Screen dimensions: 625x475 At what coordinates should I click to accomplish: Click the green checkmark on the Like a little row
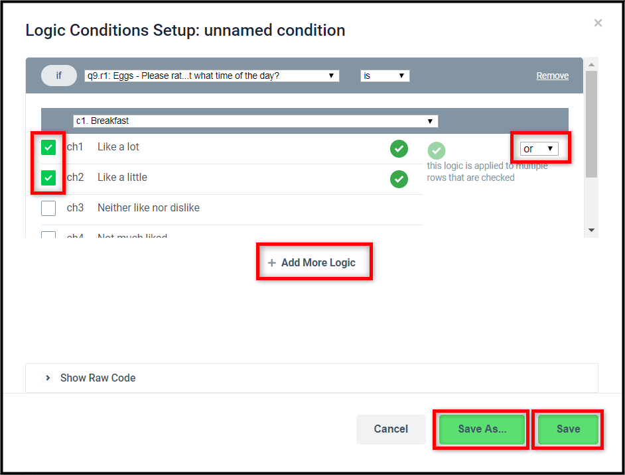point(399,179)
